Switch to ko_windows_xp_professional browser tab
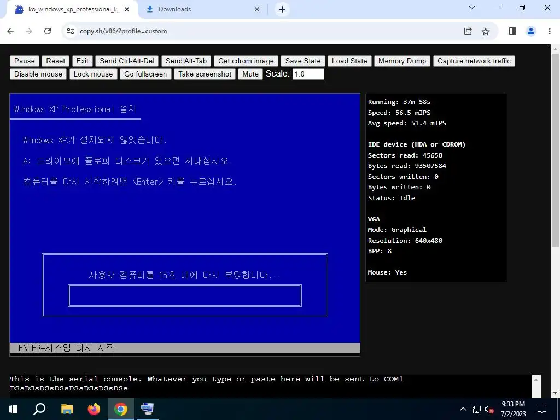The width and height of the screenshot is (560, 420). [x=73, y=9]
